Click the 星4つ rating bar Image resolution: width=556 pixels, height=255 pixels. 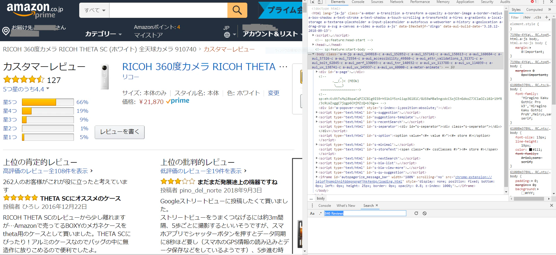(48, 111)
